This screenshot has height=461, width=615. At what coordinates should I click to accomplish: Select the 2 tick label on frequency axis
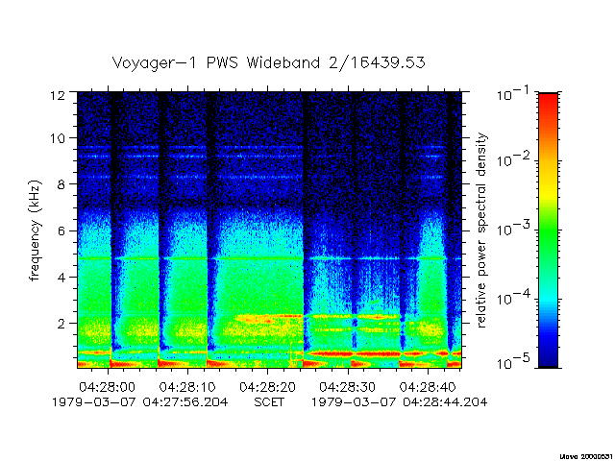61,324
